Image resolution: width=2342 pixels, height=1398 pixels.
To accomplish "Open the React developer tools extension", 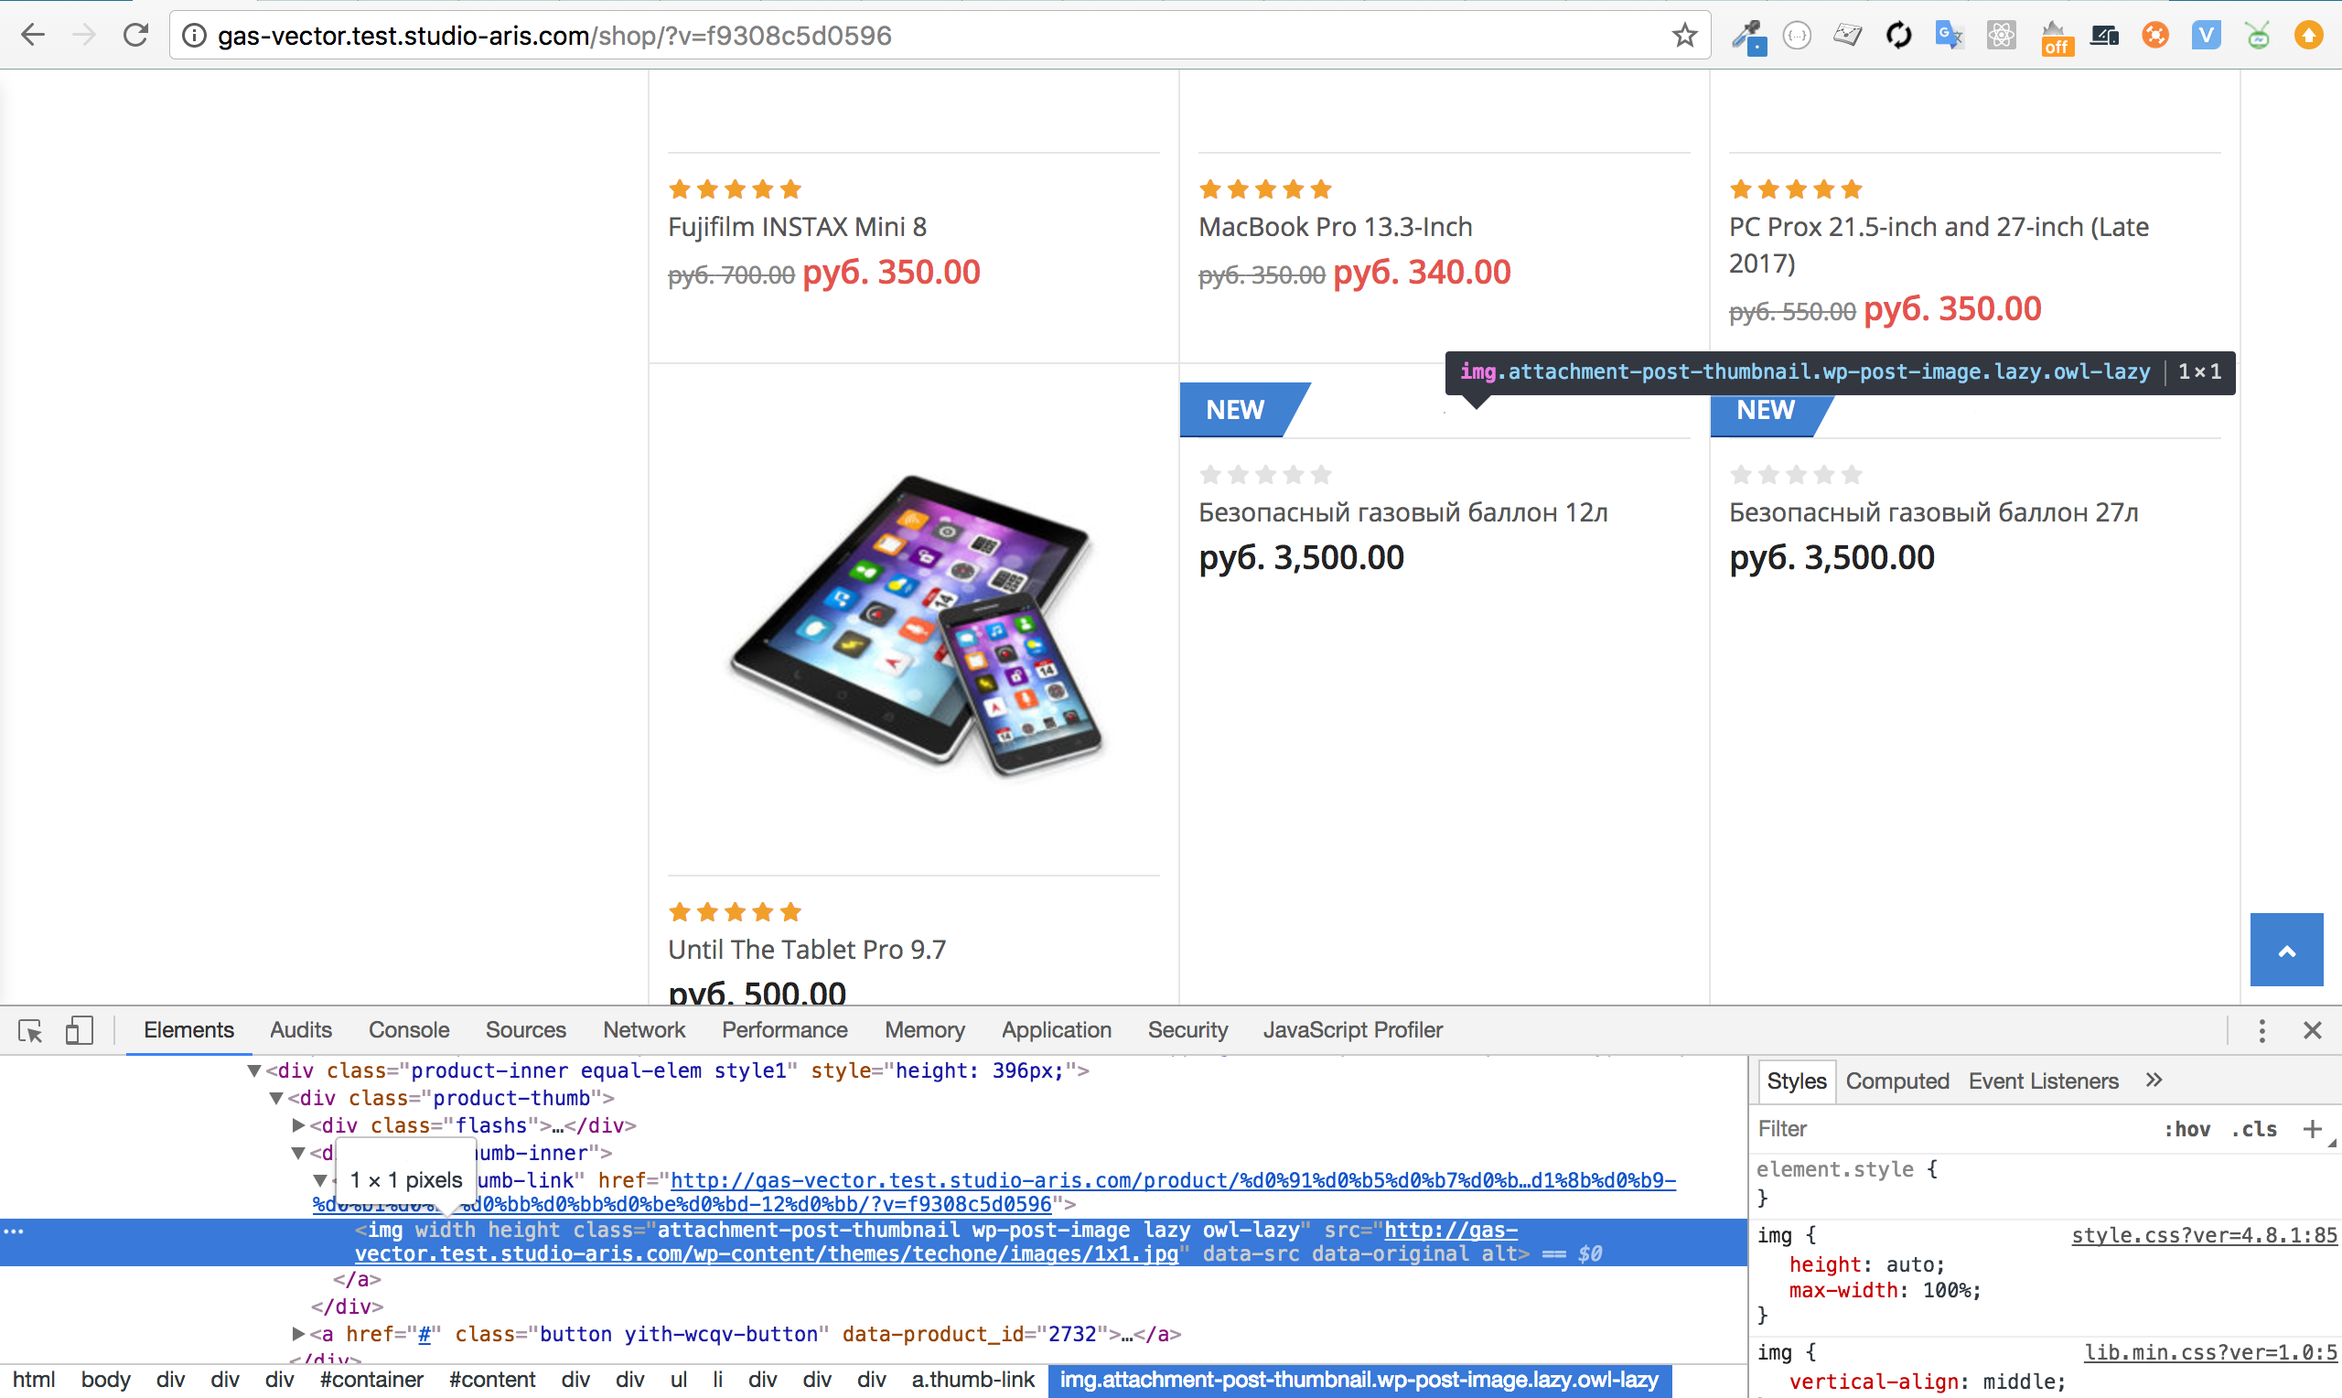I will 2001,36.
